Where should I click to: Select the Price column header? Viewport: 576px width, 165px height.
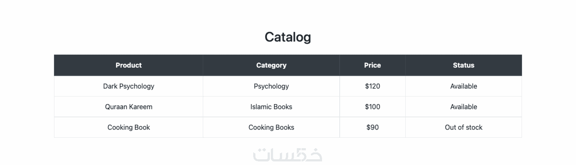click(372, 65)
